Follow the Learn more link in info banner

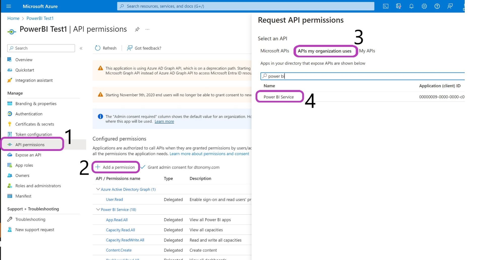point(164,121)
